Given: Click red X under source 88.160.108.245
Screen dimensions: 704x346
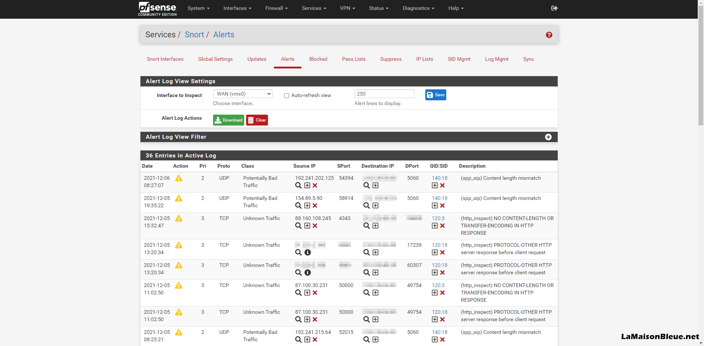Looking at the screenshot, I should click(315, 226).
